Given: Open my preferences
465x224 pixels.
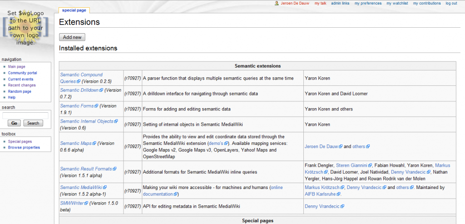Looking at the screenshot, I should [368, 3].
